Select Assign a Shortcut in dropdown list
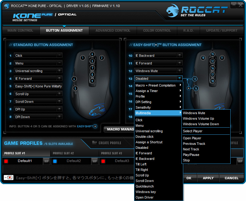 point(159,142)
